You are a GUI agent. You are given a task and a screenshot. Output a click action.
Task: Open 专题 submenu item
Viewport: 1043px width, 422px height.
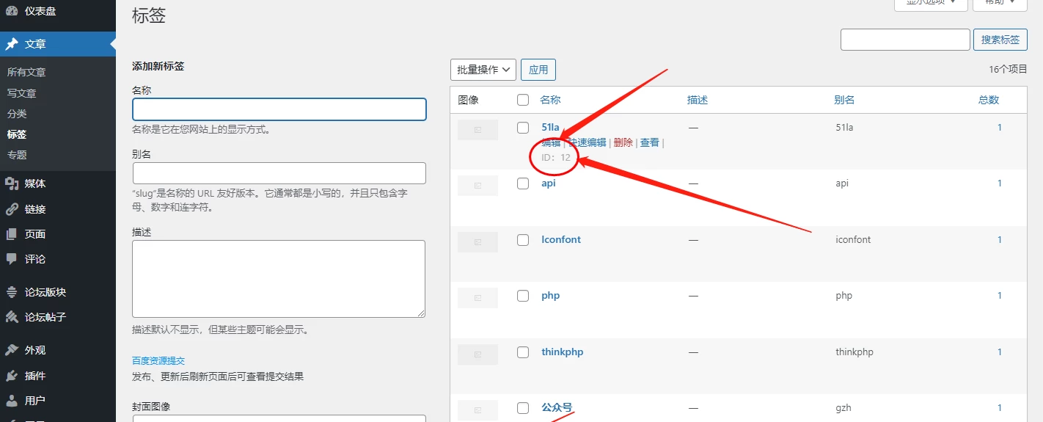(x=17, y=155)
